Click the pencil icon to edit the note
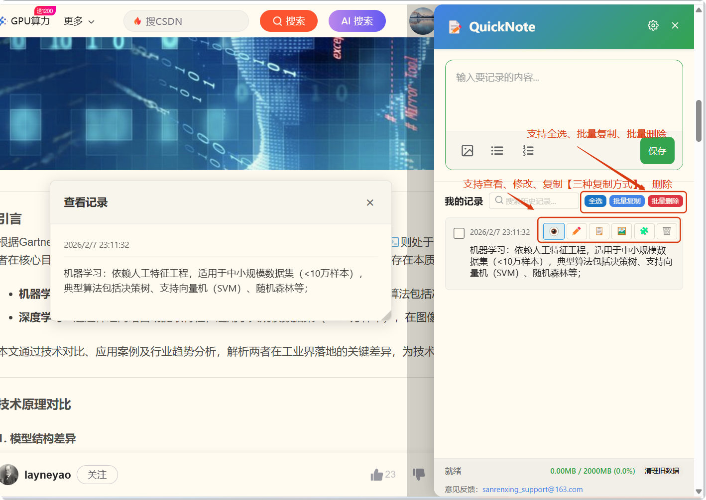This screenshot has width=706, height=500. point(576,231)
